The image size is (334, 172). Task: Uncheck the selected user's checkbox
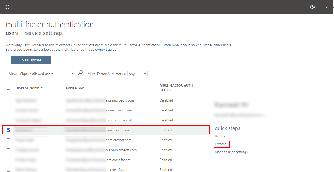click(8, 130)
